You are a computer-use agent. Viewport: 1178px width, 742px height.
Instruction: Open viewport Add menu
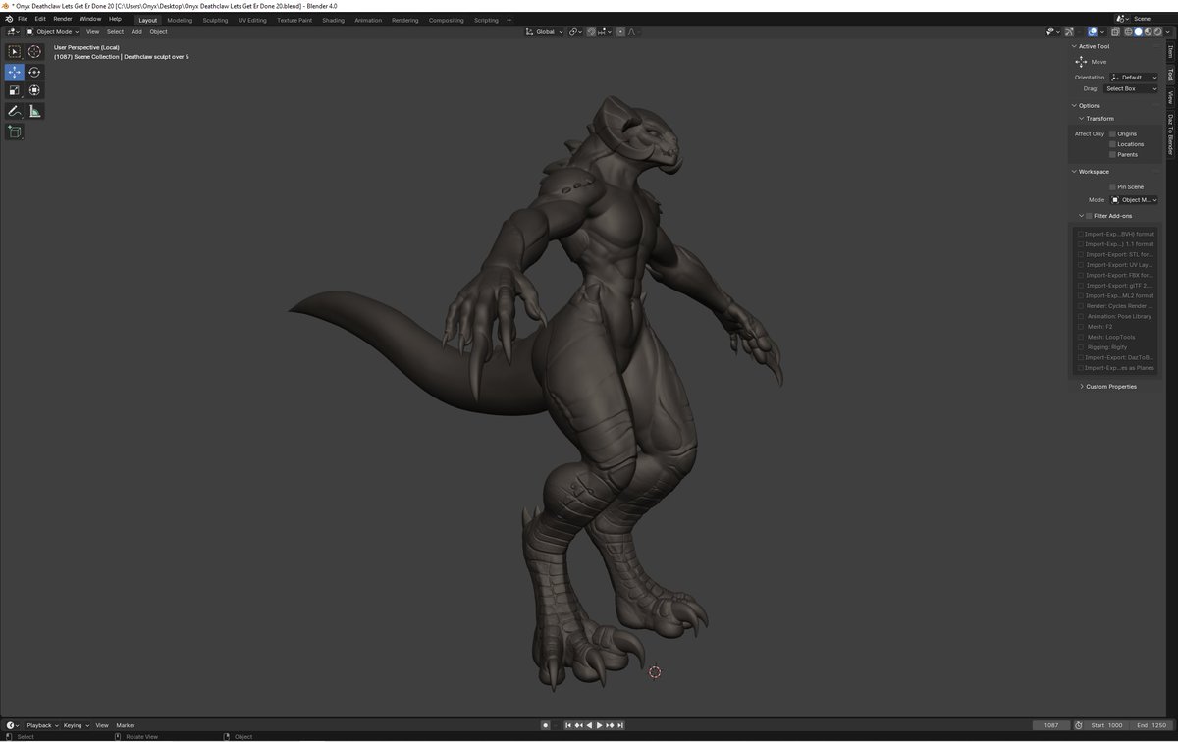pos(136,31)
